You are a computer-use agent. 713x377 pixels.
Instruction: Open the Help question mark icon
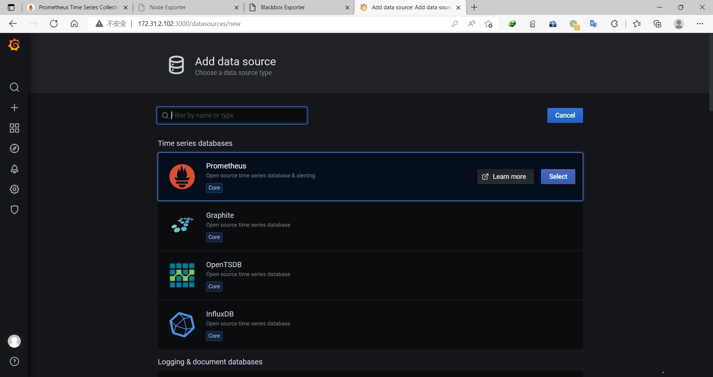(14, 361)
